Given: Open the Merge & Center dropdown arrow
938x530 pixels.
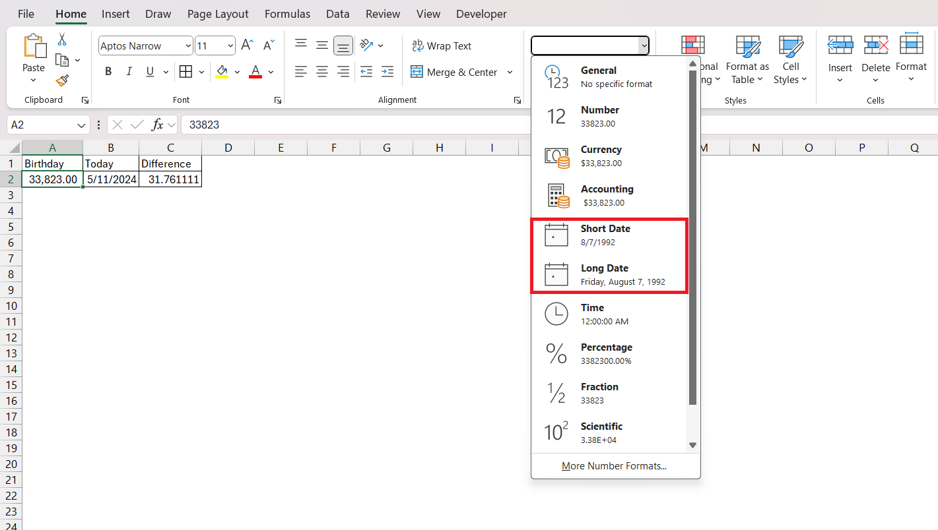Looking at the screenshot, I should [x=510, y=72].
